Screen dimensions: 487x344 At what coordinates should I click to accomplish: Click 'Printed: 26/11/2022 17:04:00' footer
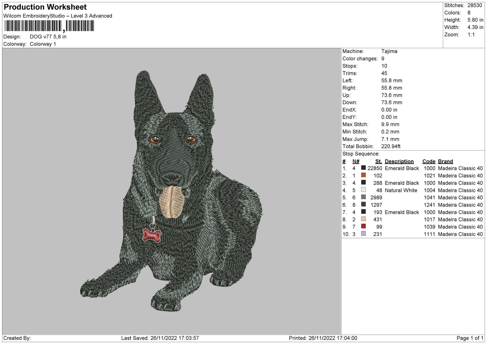click(323, 338)
